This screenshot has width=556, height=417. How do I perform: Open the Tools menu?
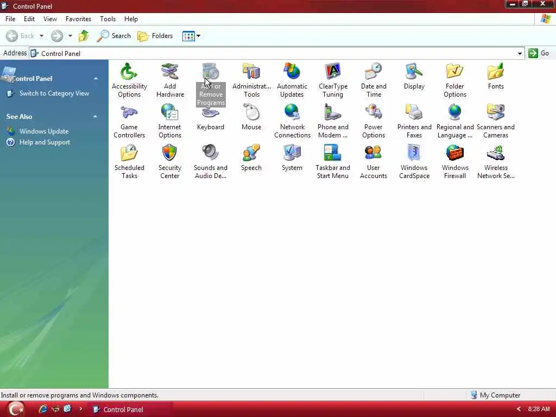[108, 19]
